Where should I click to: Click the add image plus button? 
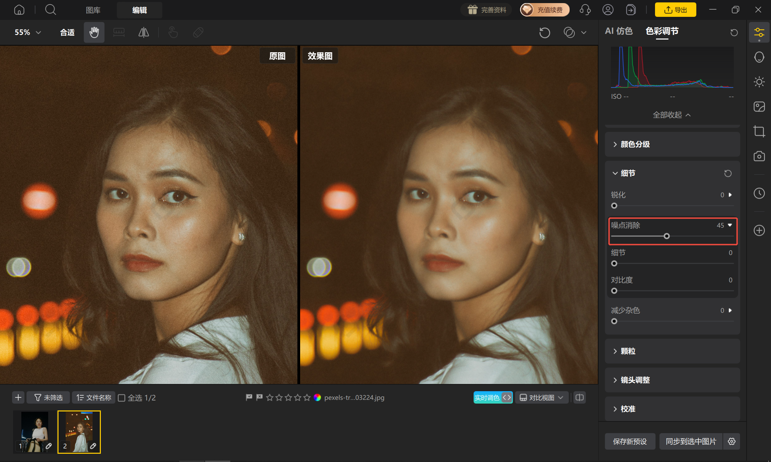point(18,398)
